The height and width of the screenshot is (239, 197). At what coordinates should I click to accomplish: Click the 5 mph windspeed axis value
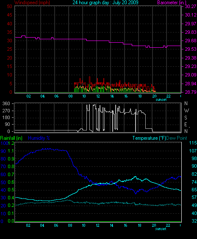pyautogui.click(x=11, y=84)
